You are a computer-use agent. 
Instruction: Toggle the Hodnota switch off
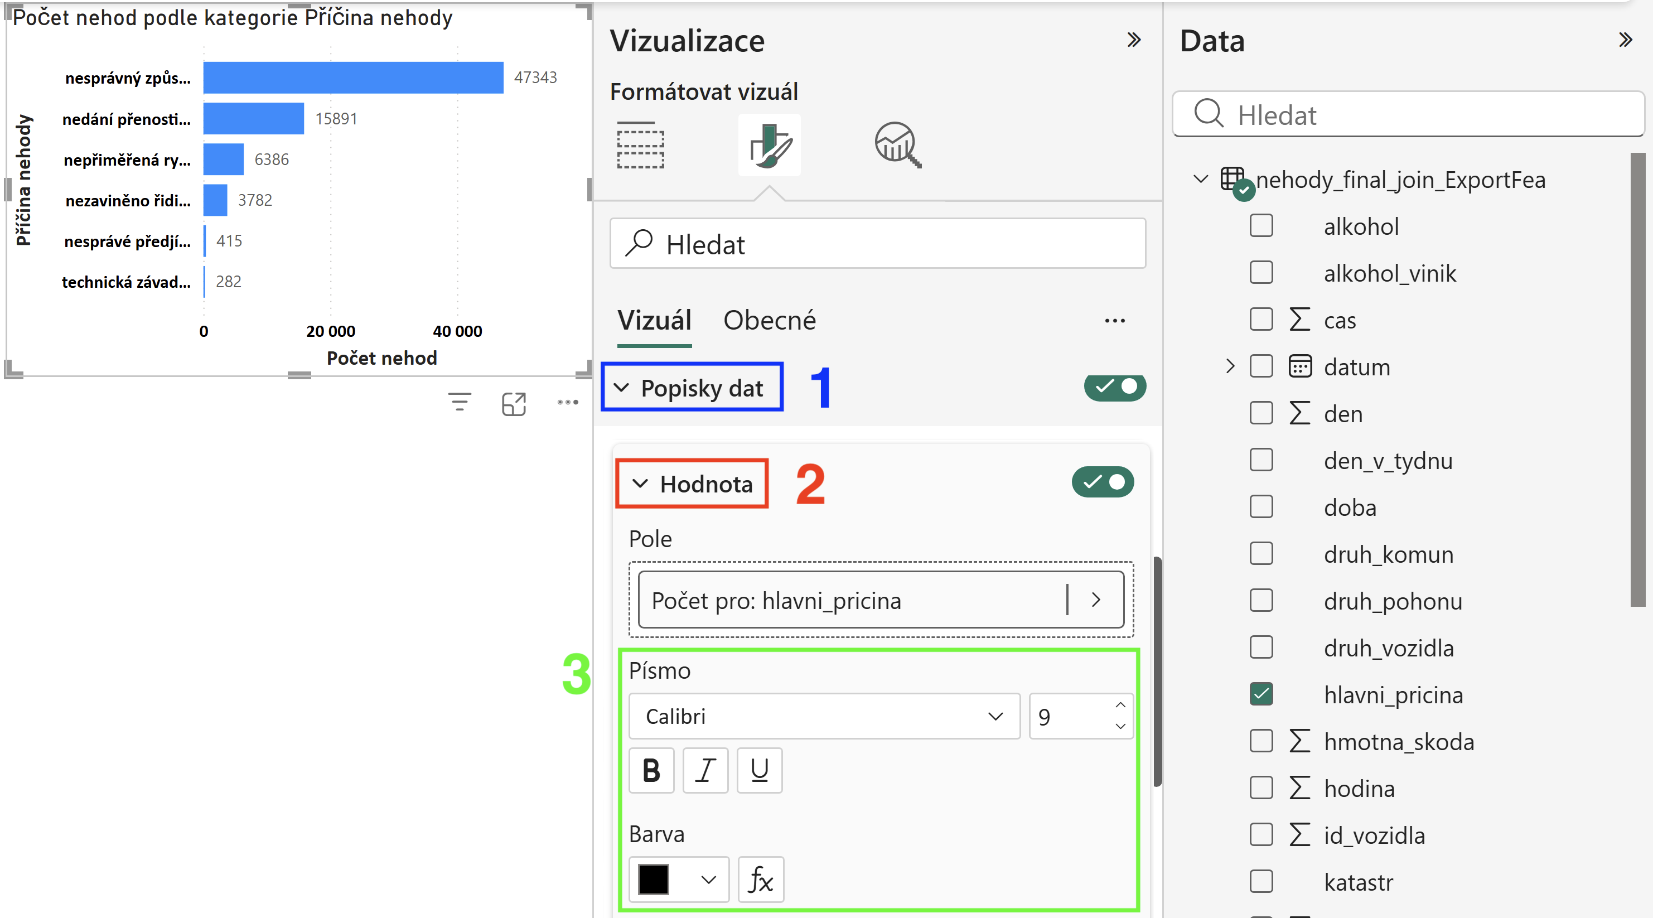click(1103, 482)
